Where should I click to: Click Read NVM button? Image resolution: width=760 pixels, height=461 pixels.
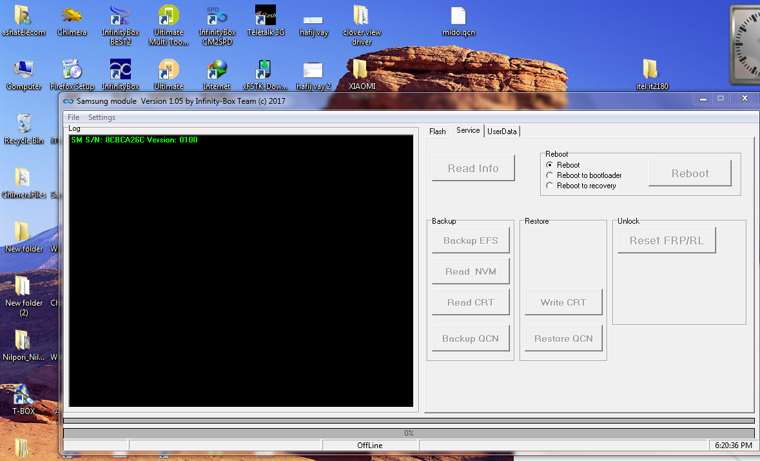[471, 271]
